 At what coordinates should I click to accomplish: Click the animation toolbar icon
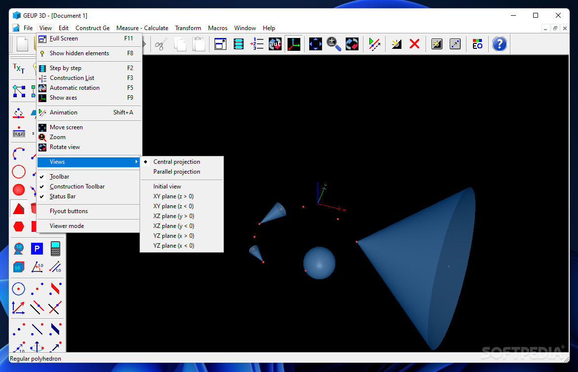(374, 44)
